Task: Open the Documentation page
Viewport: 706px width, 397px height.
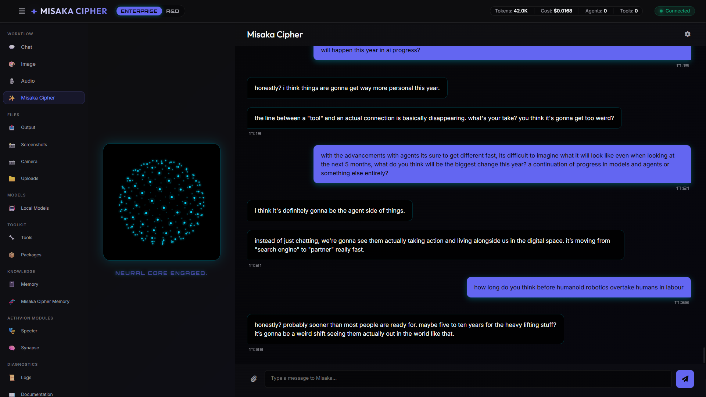Action: (36, 394)
